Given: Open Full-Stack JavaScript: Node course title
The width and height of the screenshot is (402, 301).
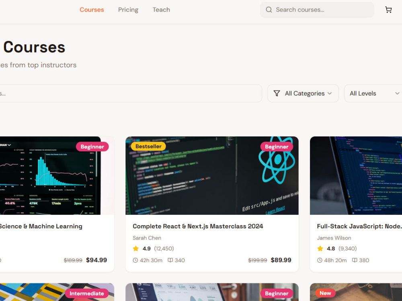Looking at the screenshot, I should tap(359, 226).
